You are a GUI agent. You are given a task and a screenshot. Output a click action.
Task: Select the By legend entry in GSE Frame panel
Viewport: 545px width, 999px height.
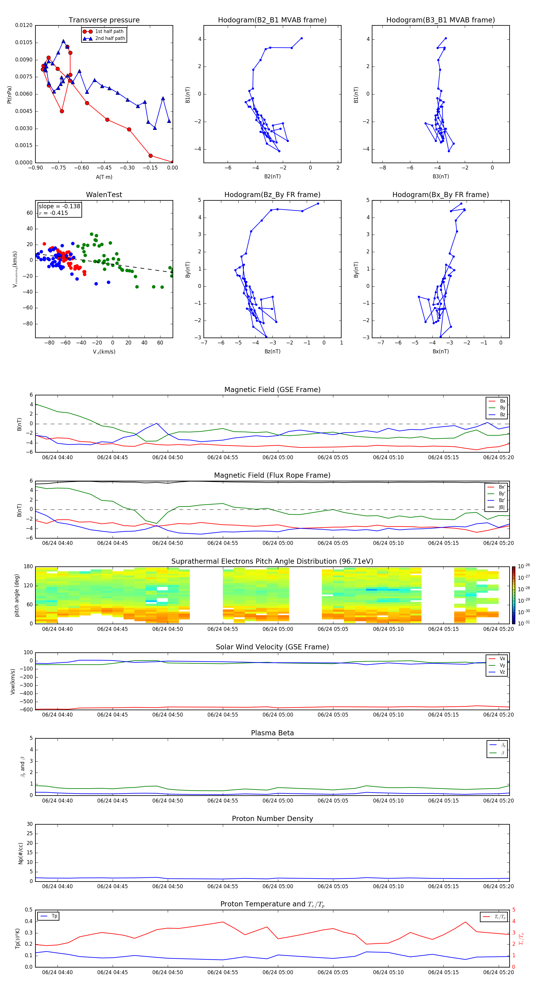point(497,408)
